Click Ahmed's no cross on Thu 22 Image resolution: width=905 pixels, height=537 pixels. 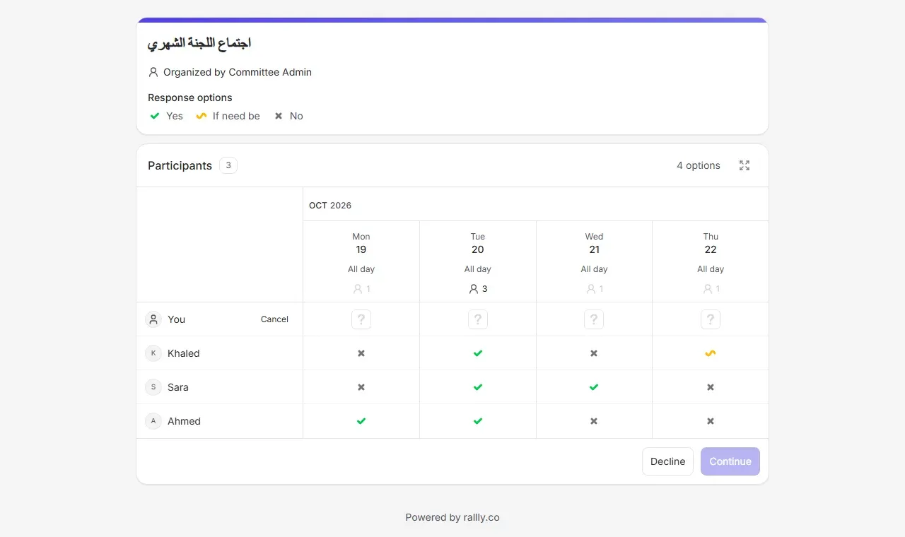point(711,421)
